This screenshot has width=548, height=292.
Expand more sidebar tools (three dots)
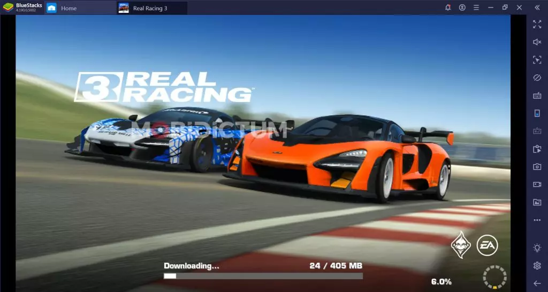coord(537,220)
